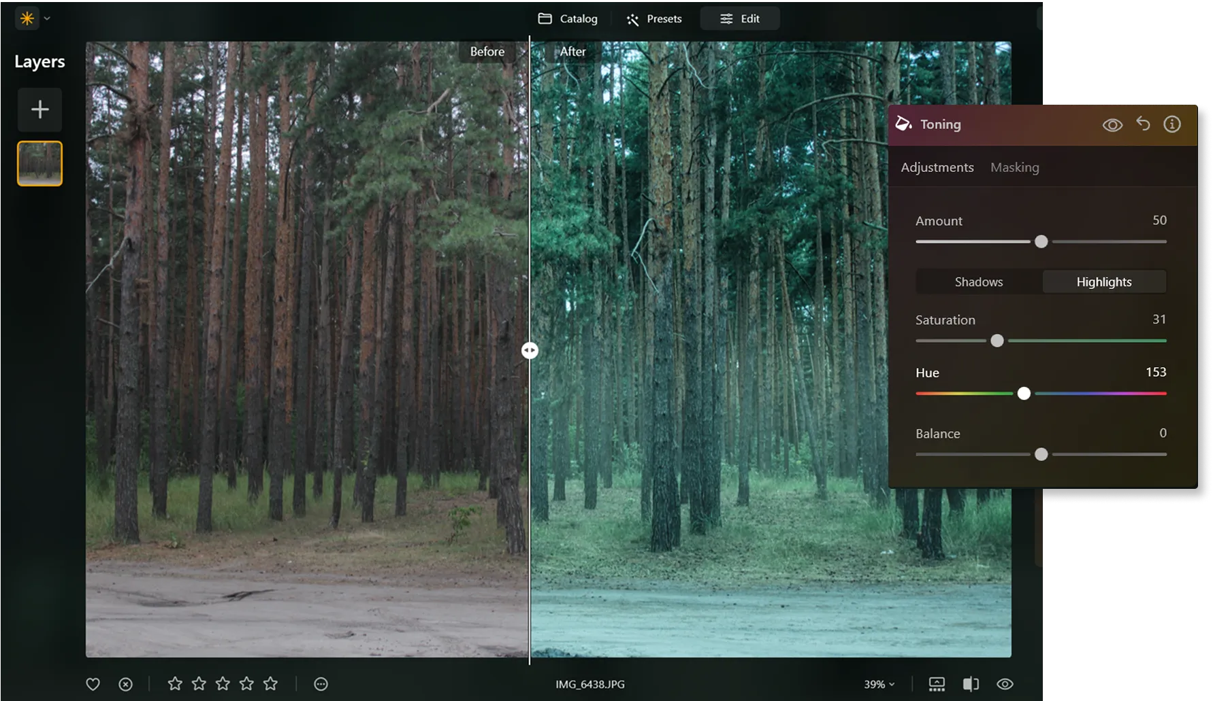Mark photo as favorite with heart

(x=93, y=684)
